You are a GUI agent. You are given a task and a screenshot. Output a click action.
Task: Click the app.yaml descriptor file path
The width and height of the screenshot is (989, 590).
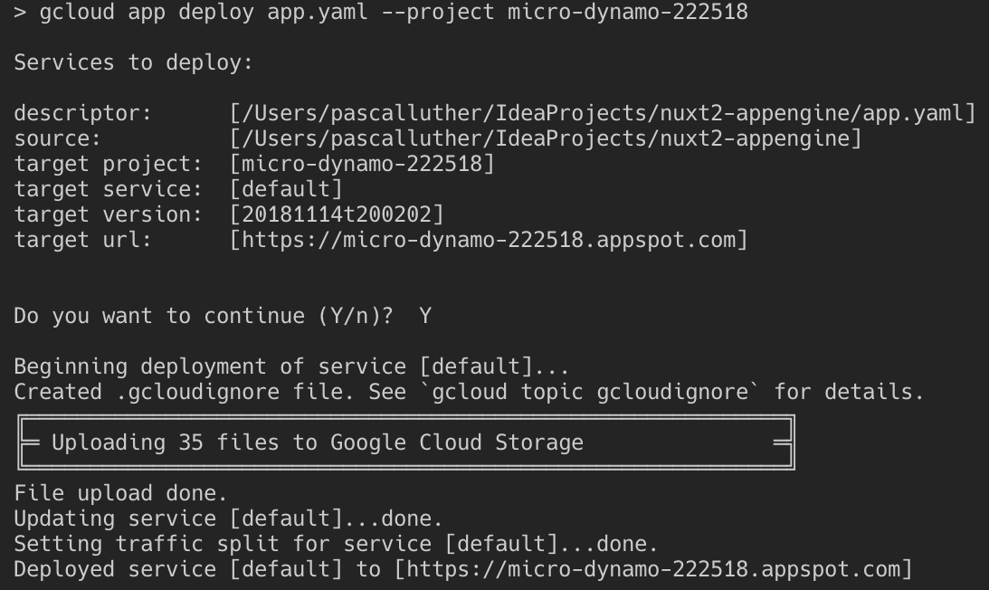[603, 113]
